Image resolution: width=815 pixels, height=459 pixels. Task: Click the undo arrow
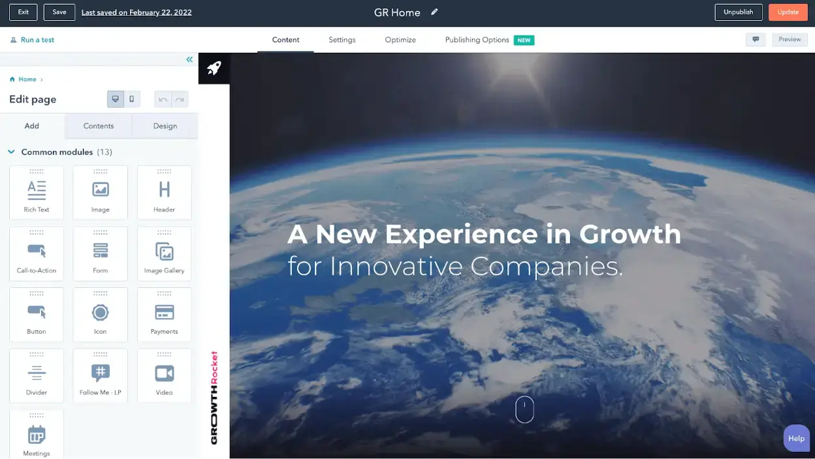tap(163, 99)
